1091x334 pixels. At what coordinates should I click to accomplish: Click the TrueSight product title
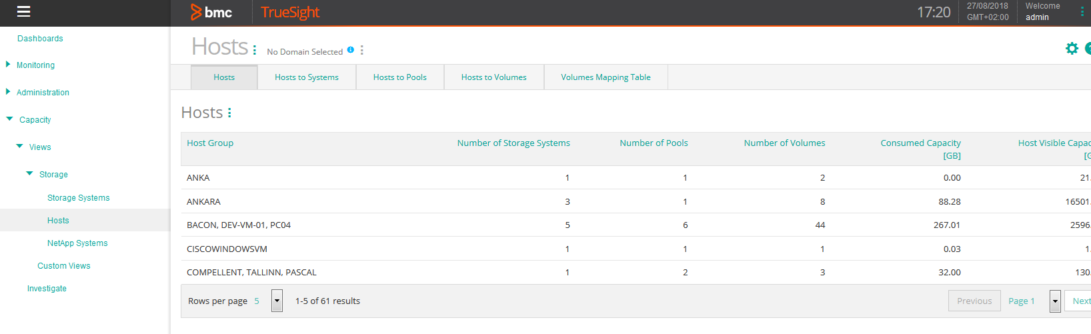pyautogui.click(x=290, y=12)
